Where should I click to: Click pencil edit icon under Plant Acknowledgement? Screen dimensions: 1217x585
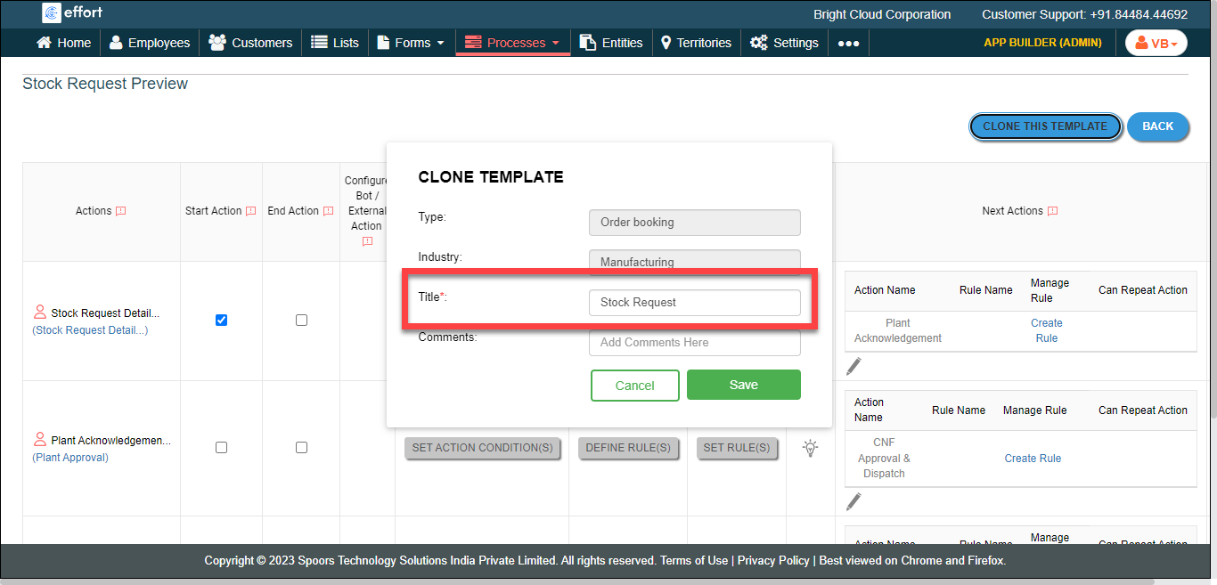(x=854, y=366)
